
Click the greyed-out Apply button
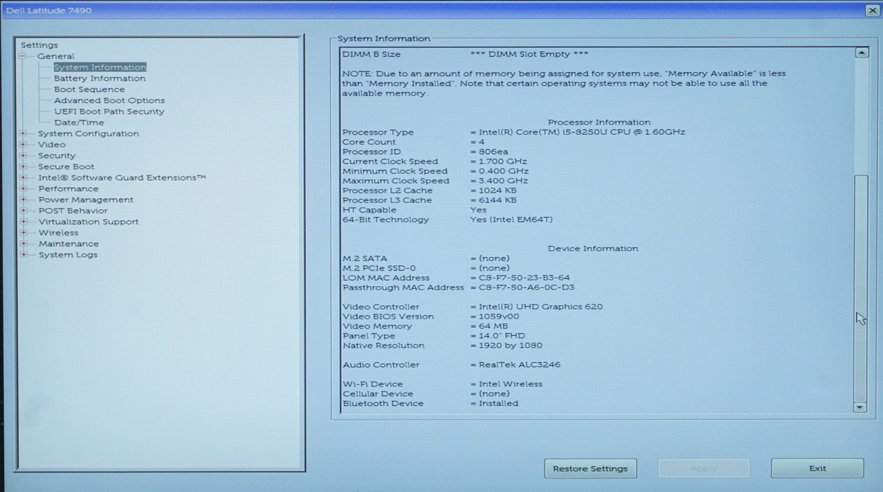704,468
